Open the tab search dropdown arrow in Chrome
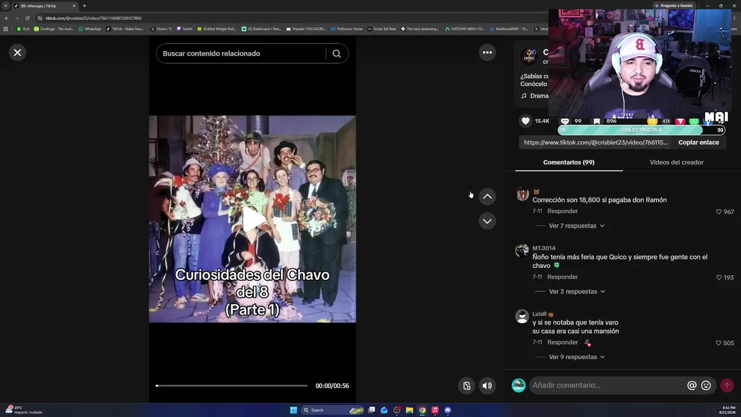This screenshot has width=741, height=417. click(6, 6)
